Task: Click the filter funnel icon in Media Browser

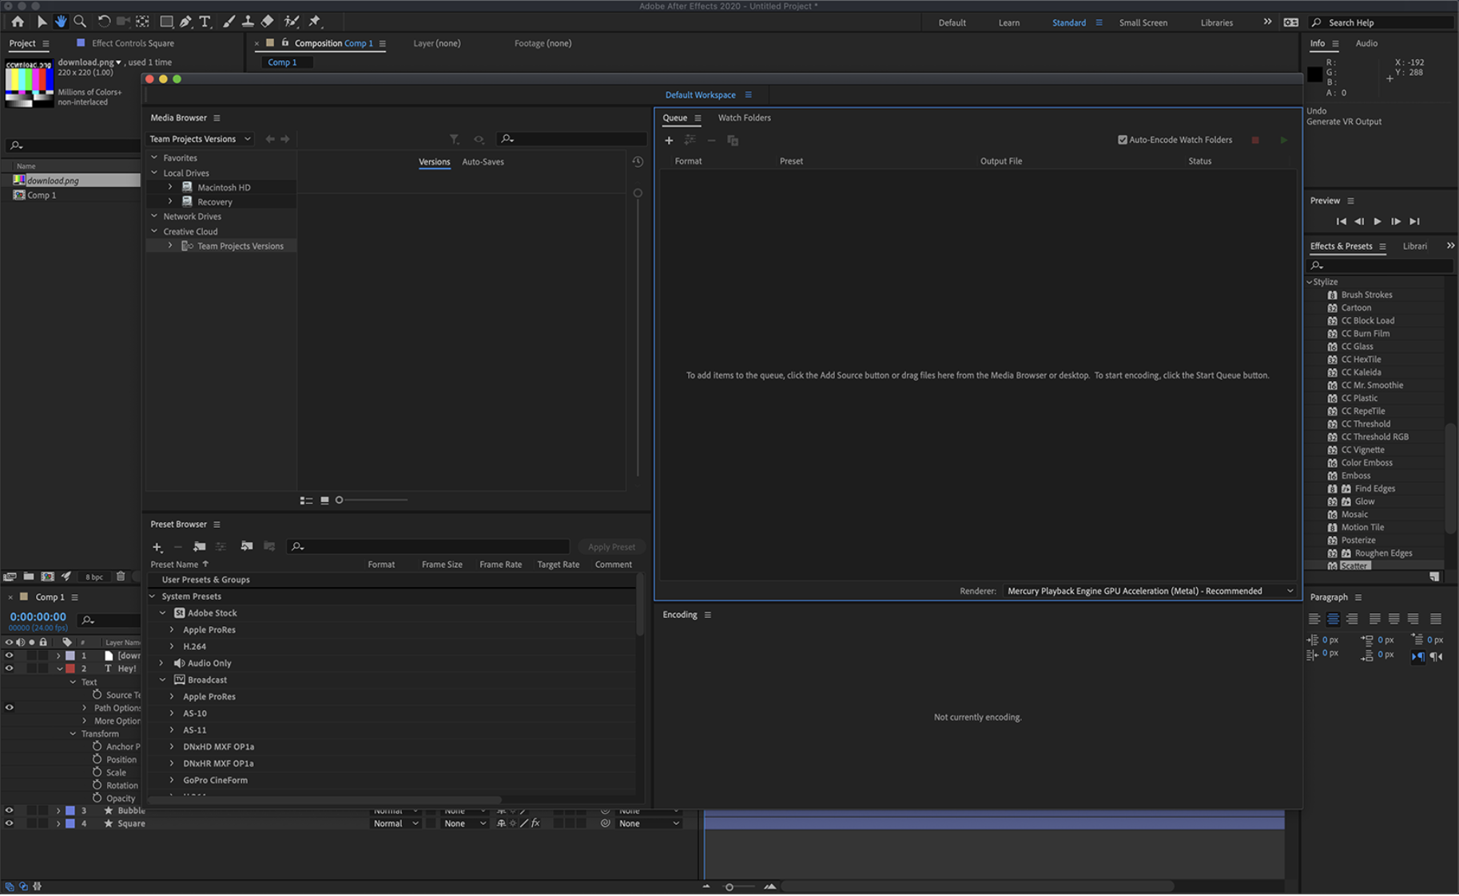Action: pos(454,139)
